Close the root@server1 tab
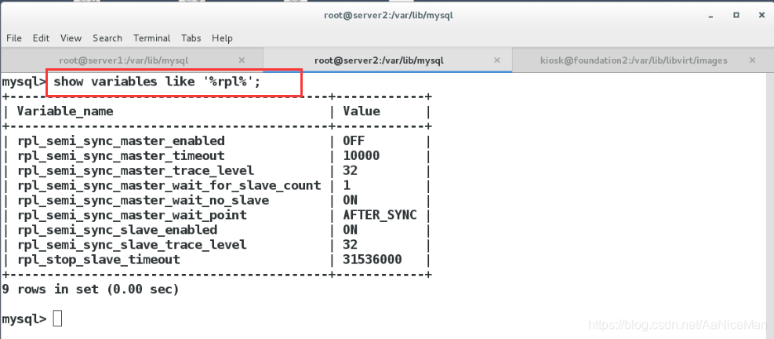Screen dimensions: 774x339 tap(242, 60)
